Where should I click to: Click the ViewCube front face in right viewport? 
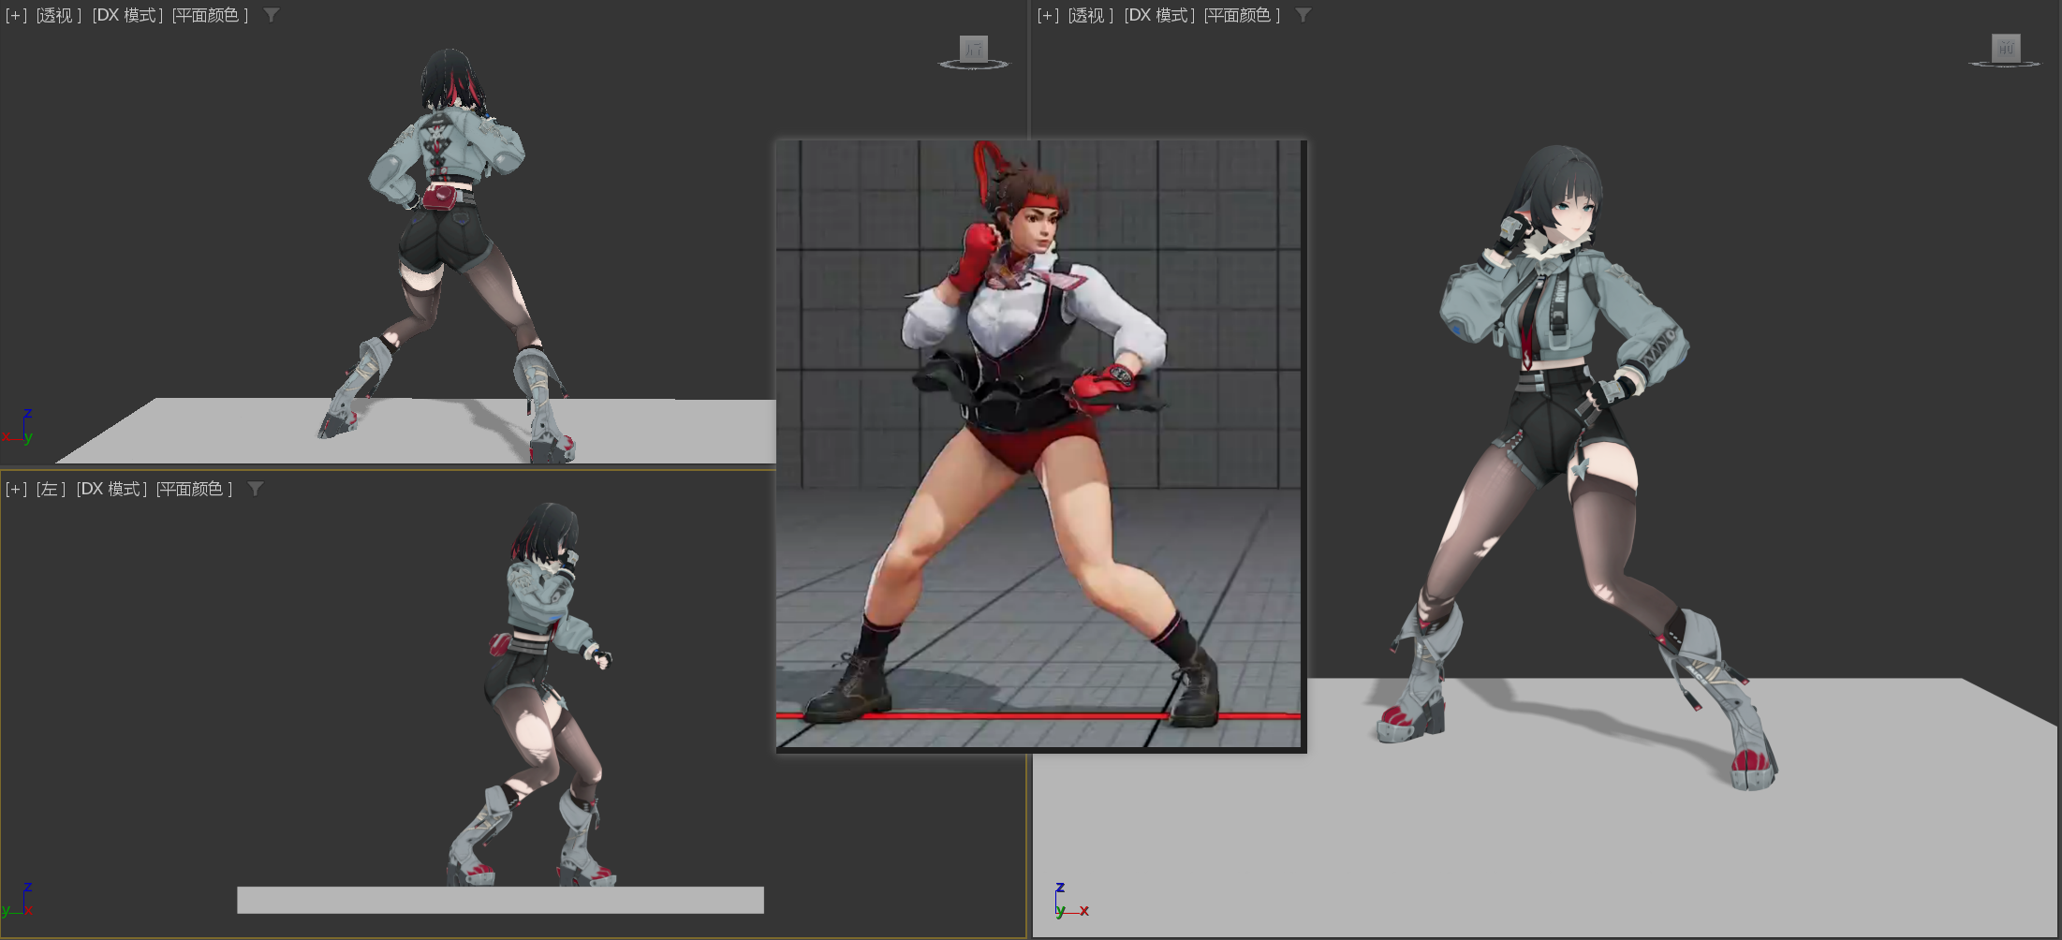[x=2006, y=48]
